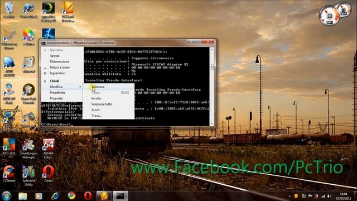Select the globe with people desktop icon
357x201 pixels.
[9, 94]
